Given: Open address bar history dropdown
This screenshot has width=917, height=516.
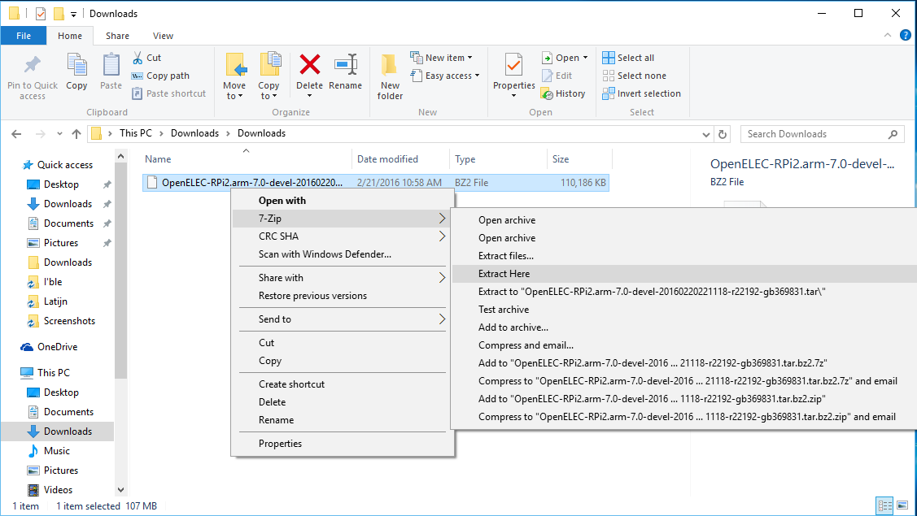Looking at the screenshot, I should pyautogui.click(x=706, y=134).
